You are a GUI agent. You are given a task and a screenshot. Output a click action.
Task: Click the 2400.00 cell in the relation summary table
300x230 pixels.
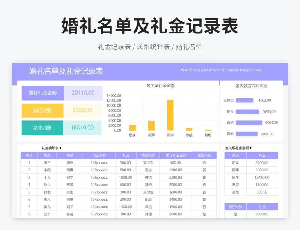262,163
